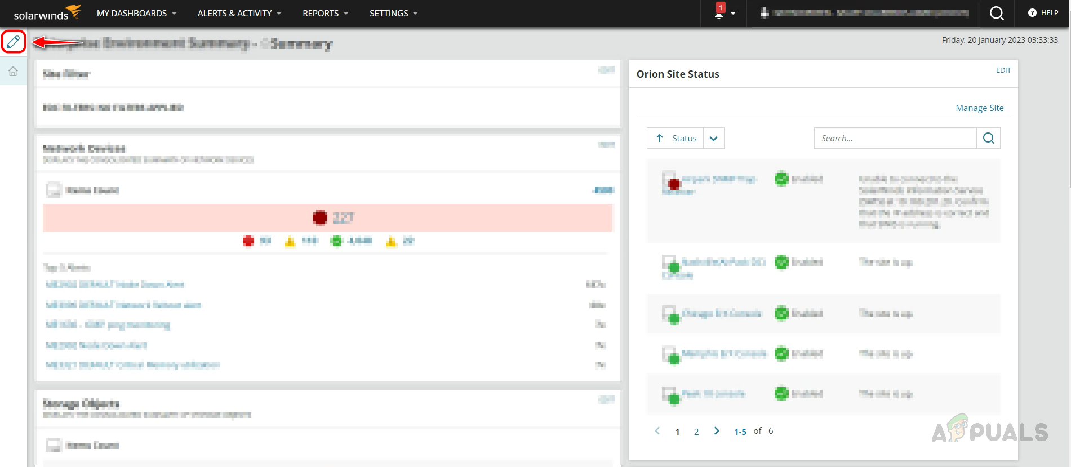Click the Help question mark icon
This screenshot has height=467, width=1071.
1032,13
